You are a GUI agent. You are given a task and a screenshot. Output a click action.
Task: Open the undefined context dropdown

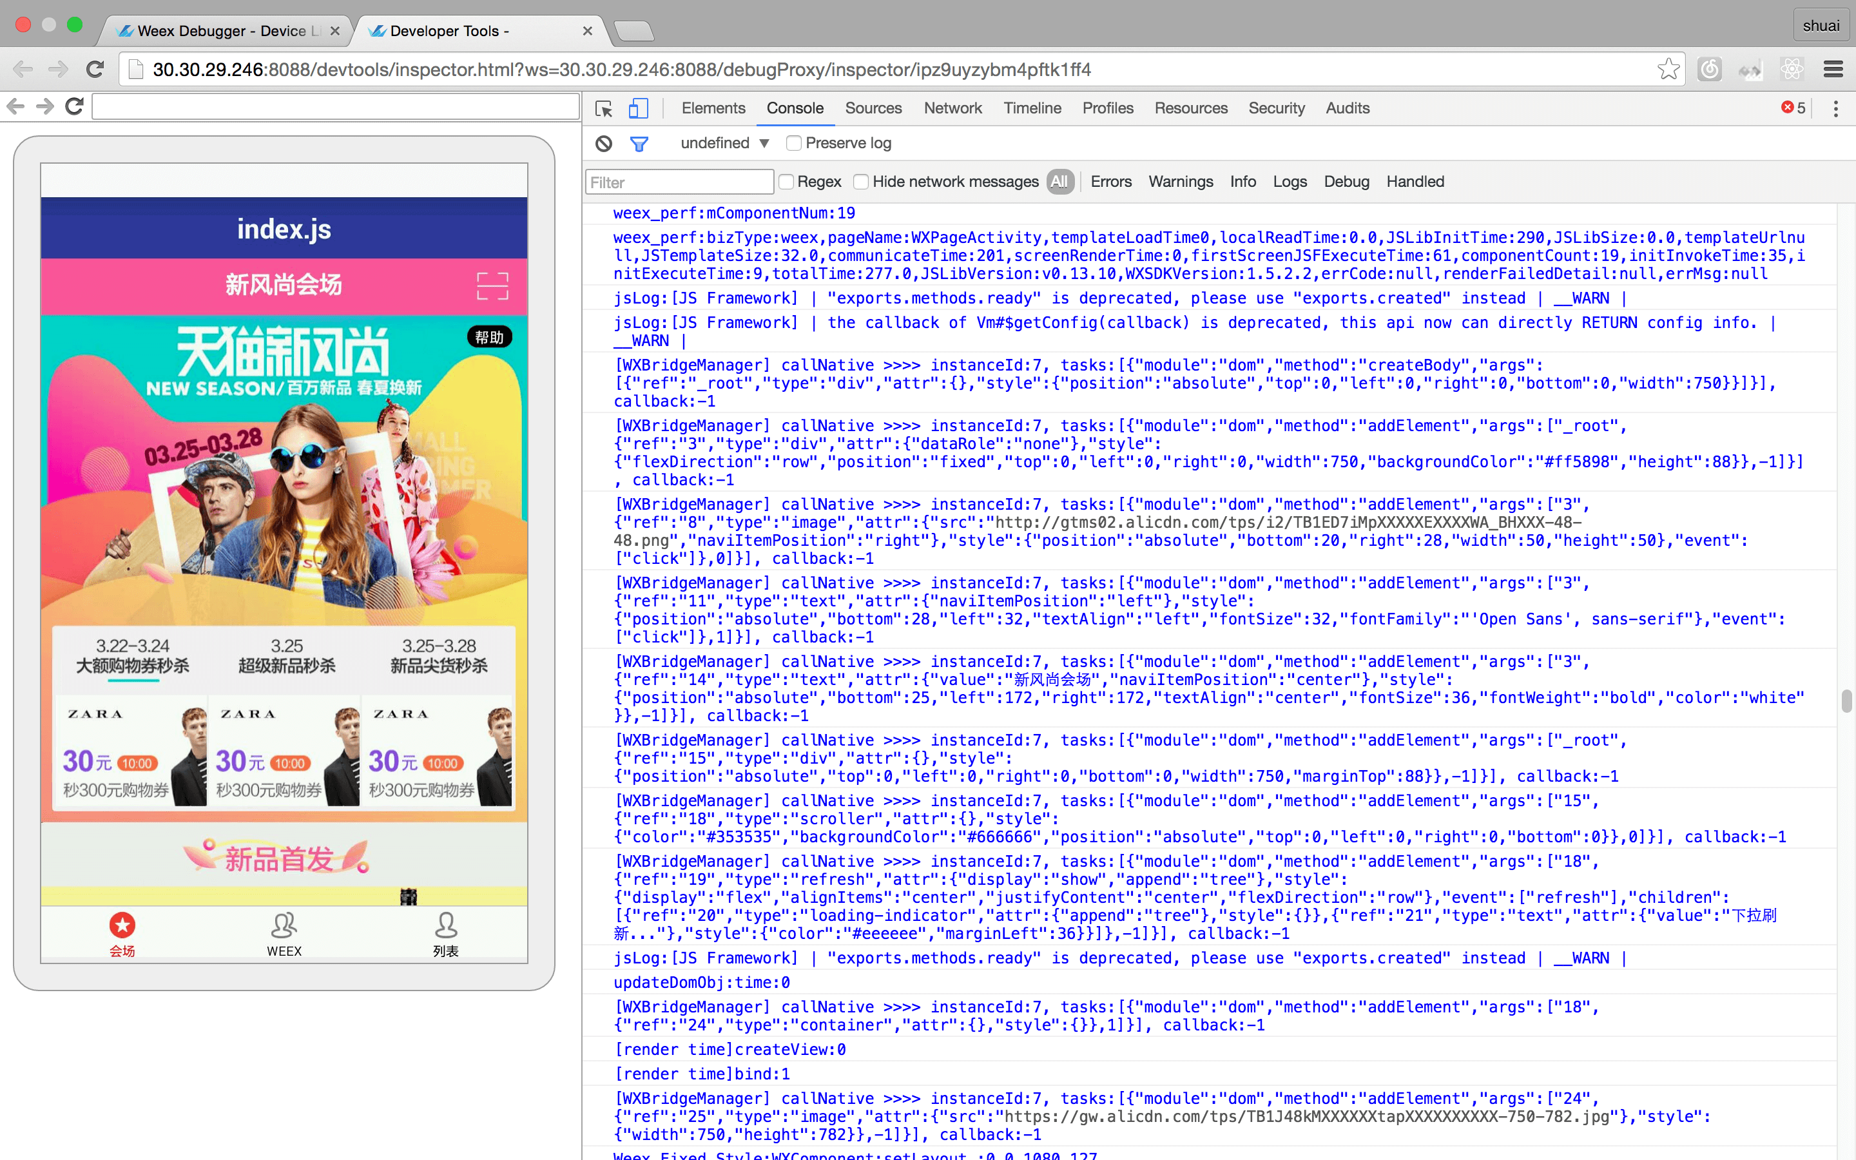click(724, 144)
